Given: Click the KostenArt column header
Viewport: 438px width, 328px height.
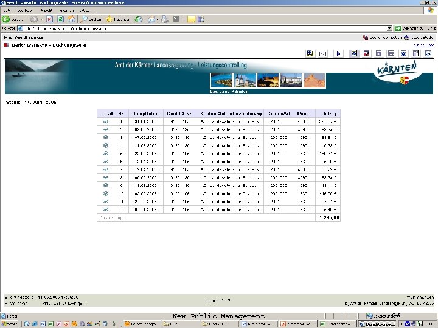Looking at the screenshot, I should pos(279,114).
